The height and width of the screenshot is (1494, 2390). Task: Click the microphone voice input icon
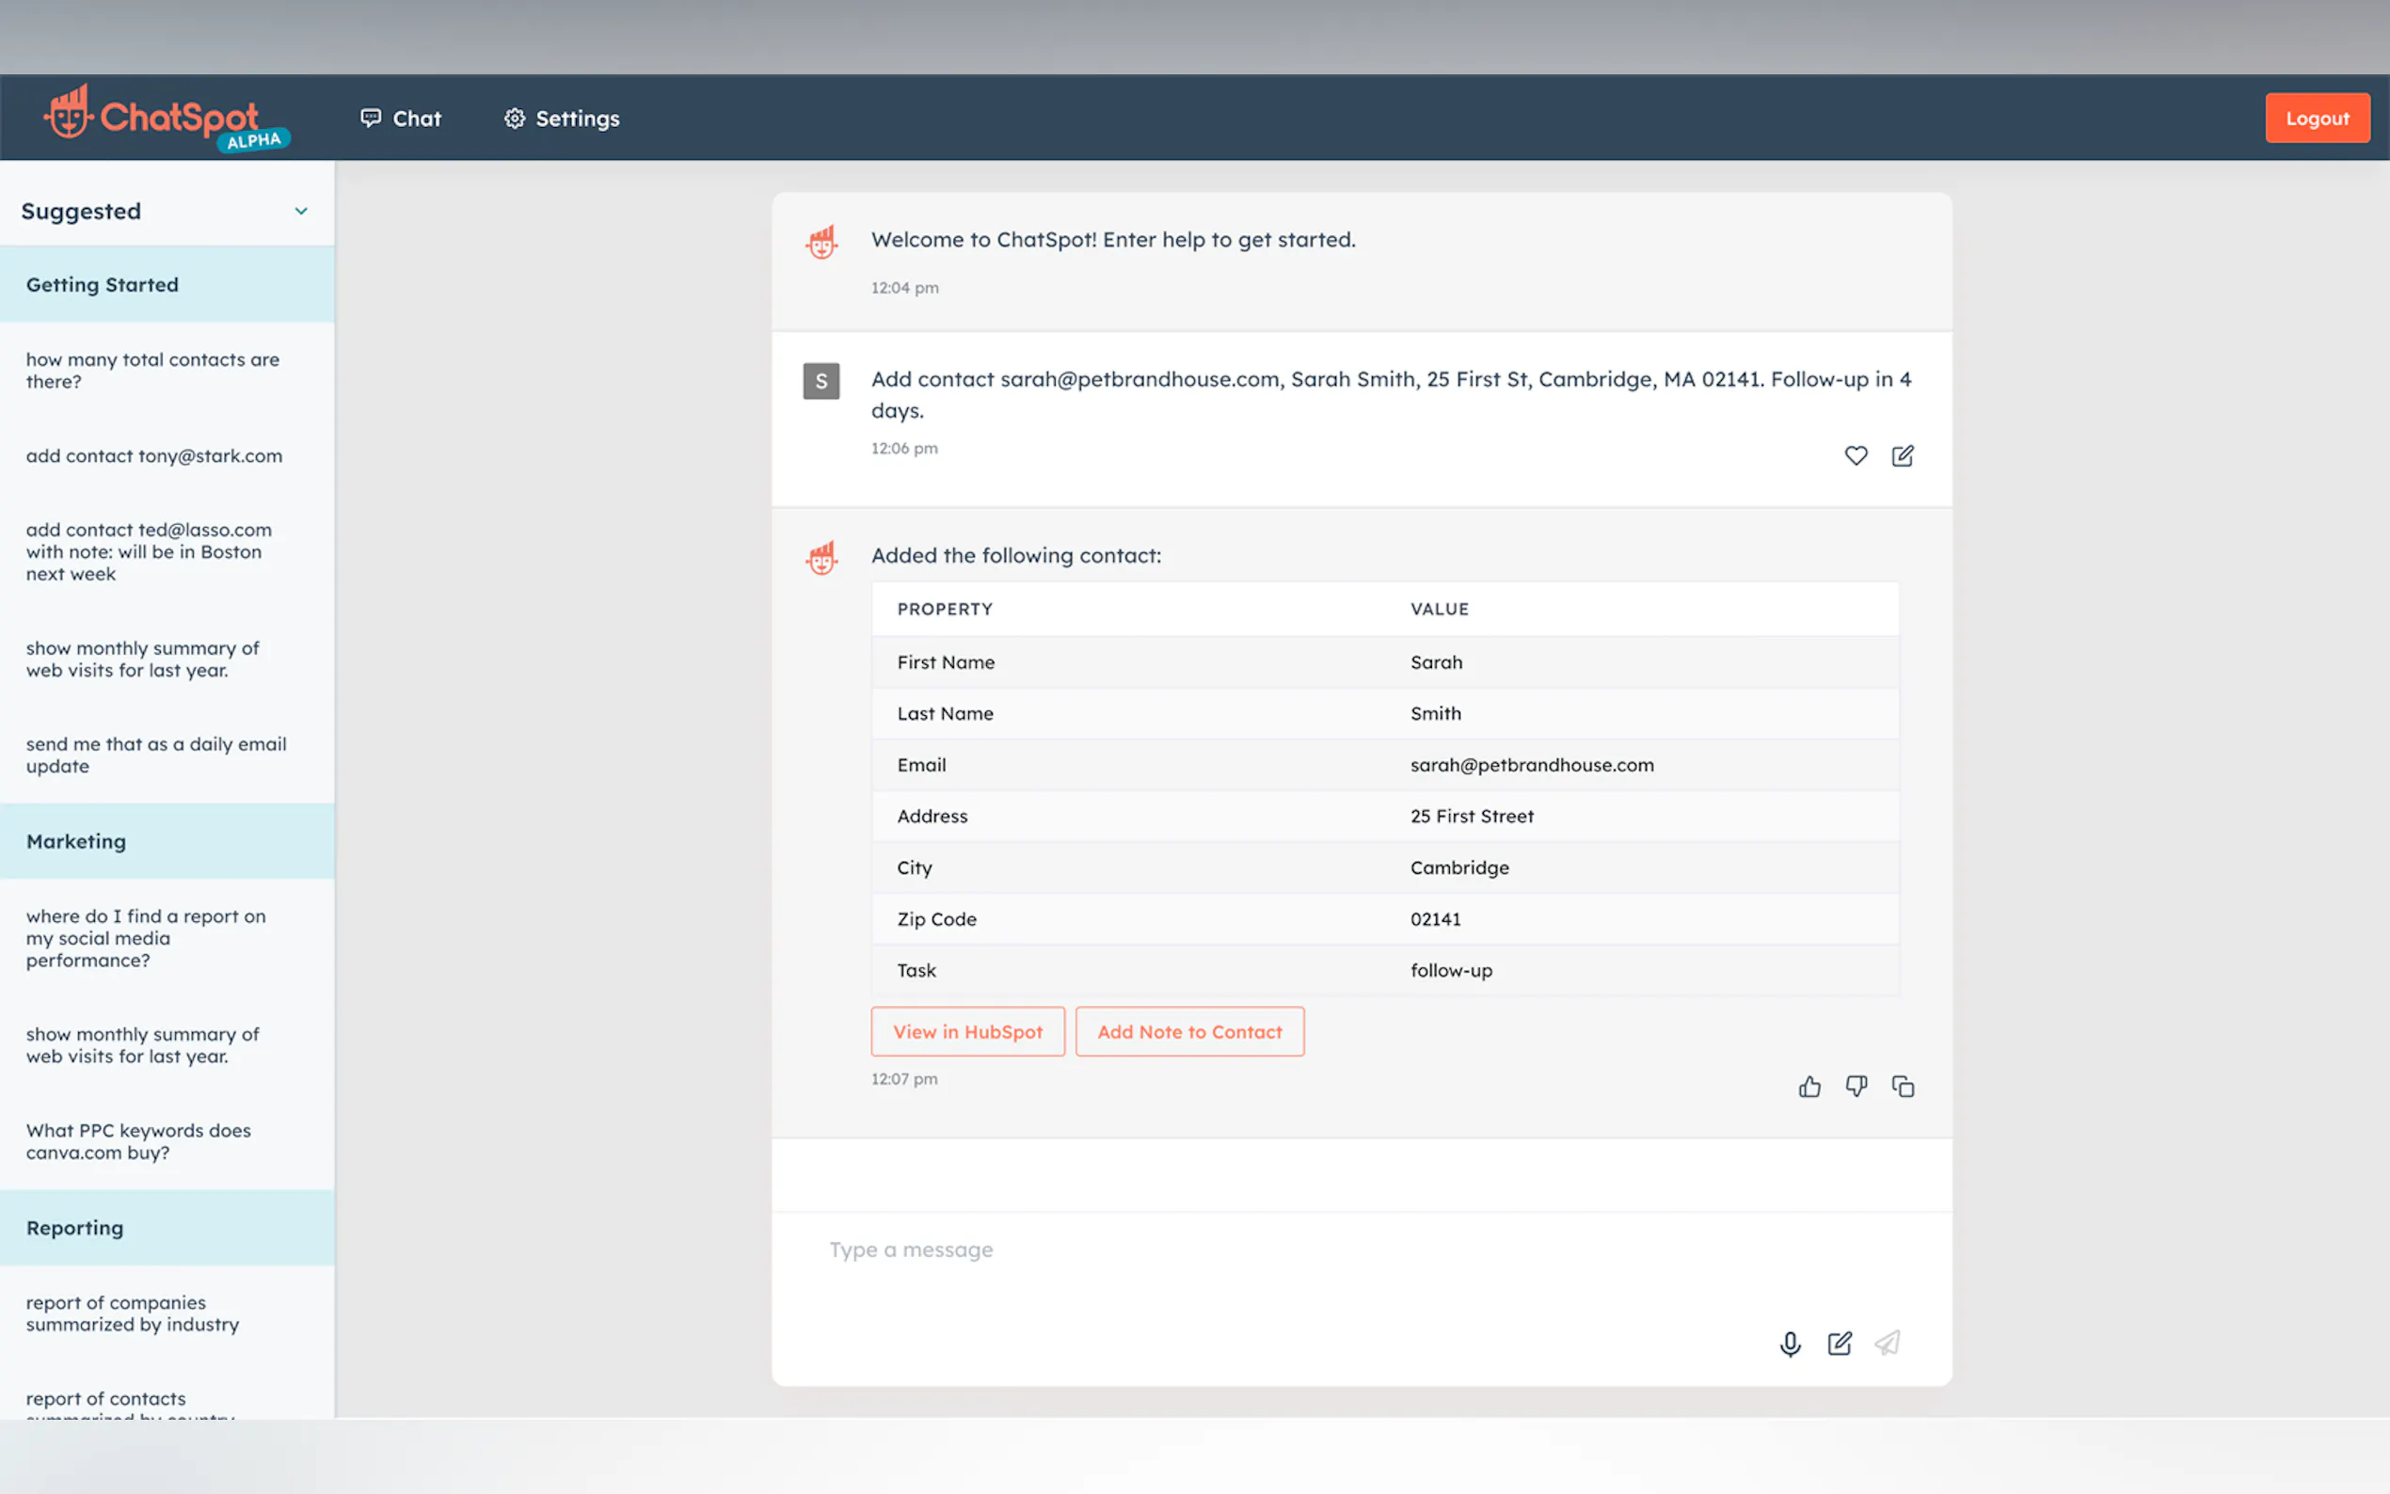pyautogui.click(x=1790, y=1343)
